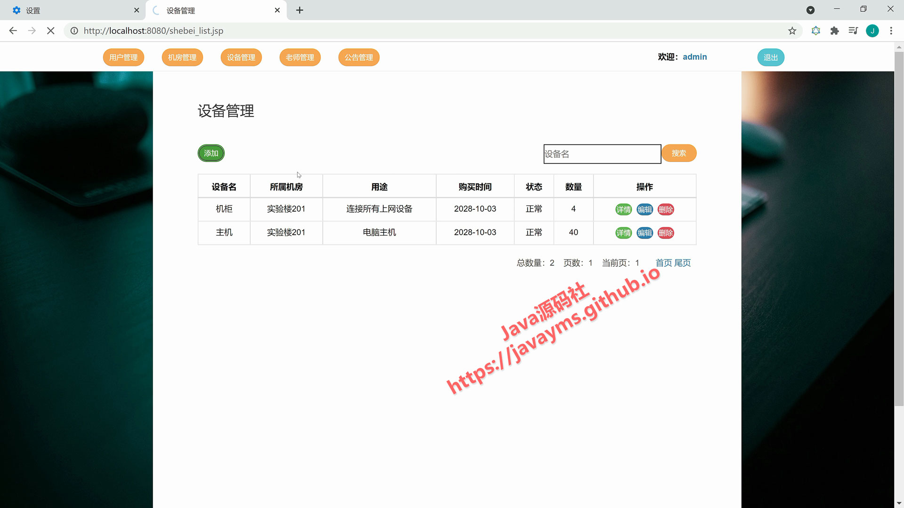
Task: Click the 设备管理 page heading
Action: (x=226, y=111)
